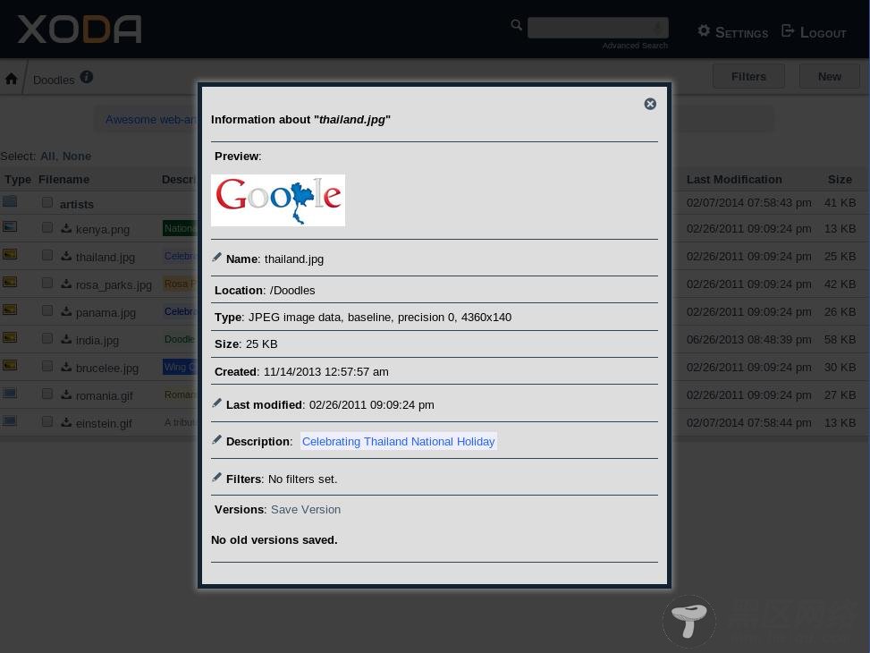
Task: Focus the search input field
Action: click(597, 28)
